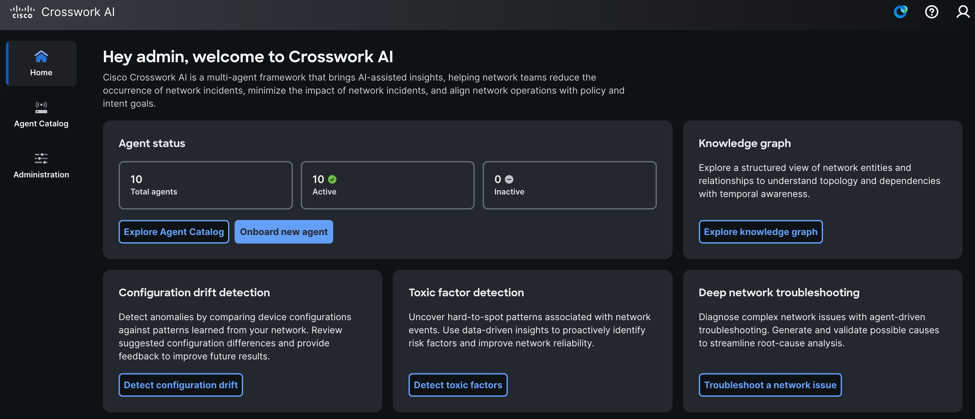The width and height of the screenshot is (975, 419).
Task: Open the help question mark icon
Action: point(931,12)
